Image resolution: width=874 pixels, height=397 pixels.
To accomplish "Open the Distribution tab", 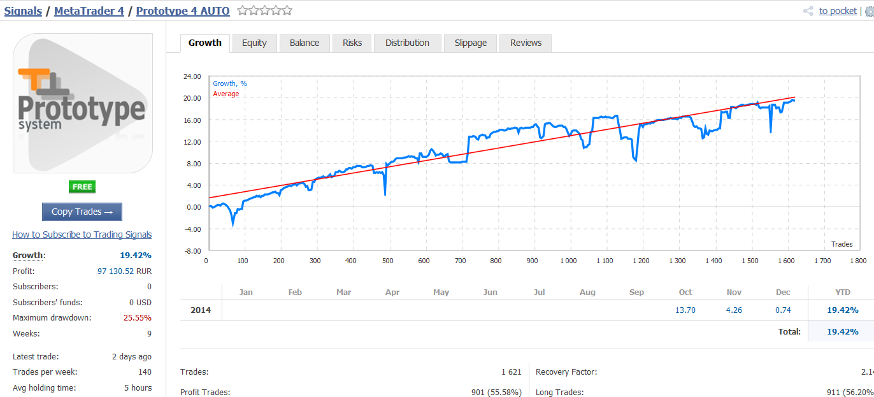I will 407,43.
